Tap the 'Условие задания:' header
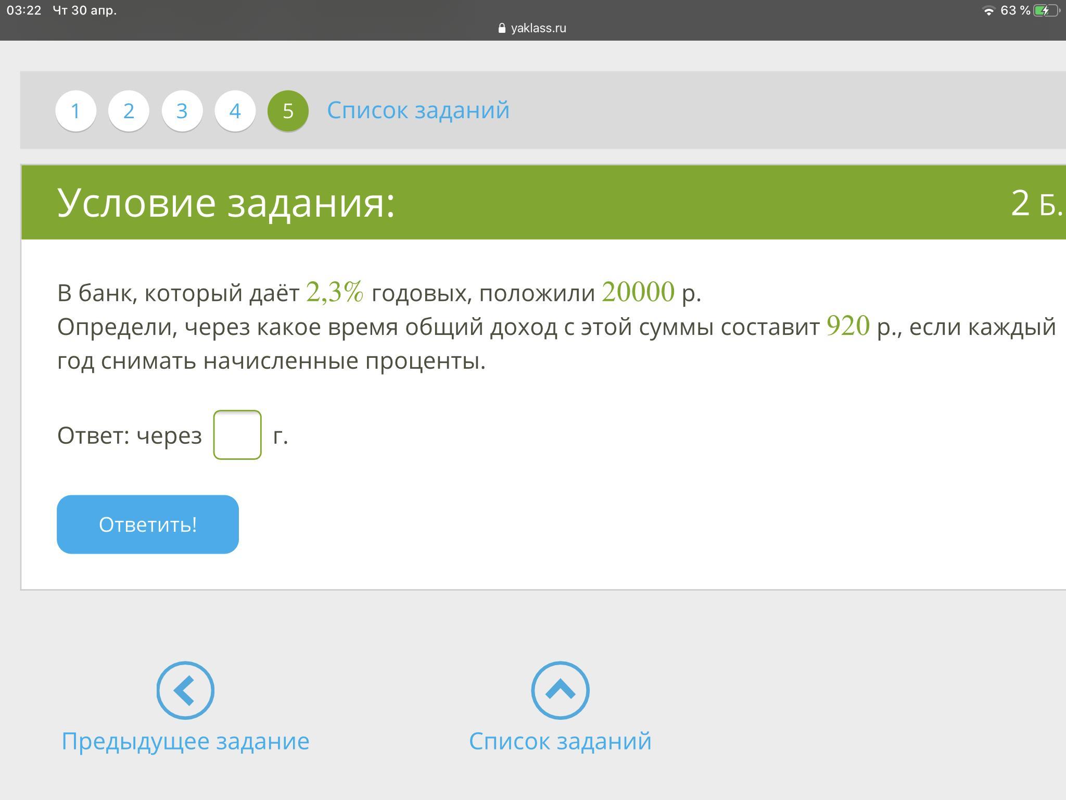This screenshot has width=1066, height=800. 226,203
